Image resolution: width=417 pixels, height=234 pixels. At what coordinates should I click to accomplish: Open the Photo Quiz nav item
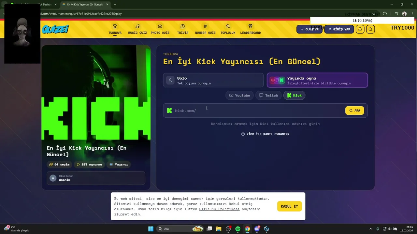pyautogui.click(x=160, y=29)
